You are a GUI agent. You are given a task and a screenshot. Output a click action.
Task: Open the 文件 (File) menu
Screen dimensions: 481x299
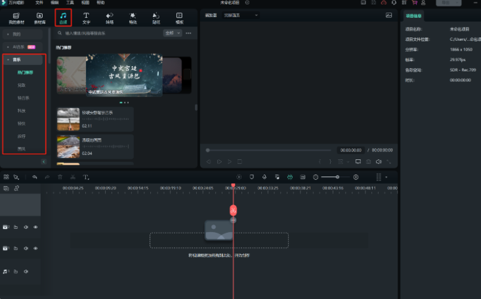click(39, 3)
